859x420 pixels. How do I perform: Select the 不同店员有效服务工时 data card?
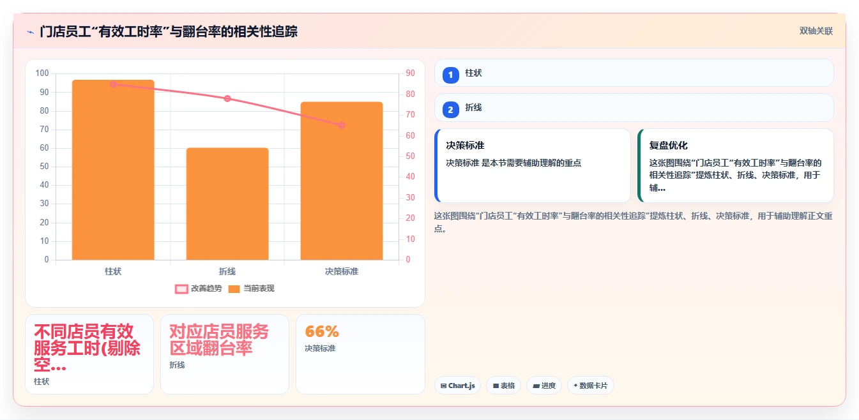(89, 354)
